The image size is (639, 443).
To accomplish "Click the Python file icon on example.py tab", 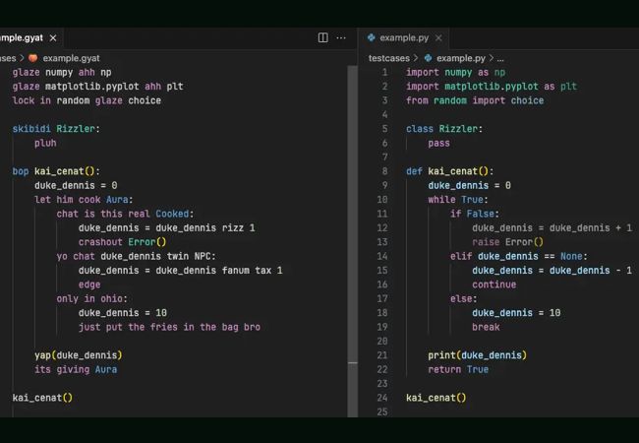I will pyautogui.click(x=372, y=37).
